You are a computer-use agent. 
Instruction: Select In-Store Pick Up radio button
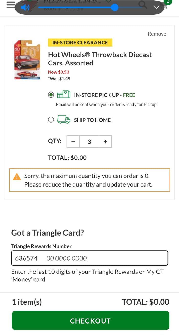[51, 95]
